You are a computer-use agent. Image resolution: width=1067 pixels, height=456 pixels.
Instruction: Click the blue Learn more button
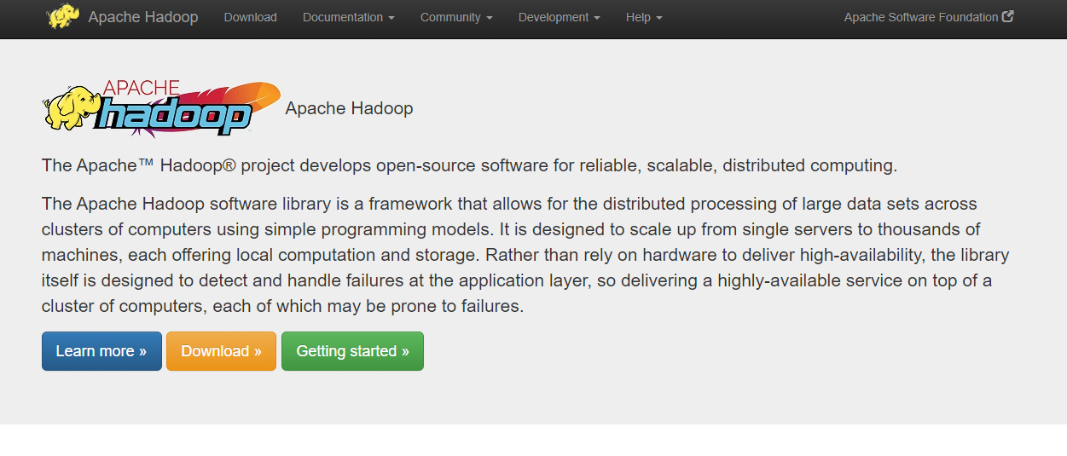[x=101, y=351]
